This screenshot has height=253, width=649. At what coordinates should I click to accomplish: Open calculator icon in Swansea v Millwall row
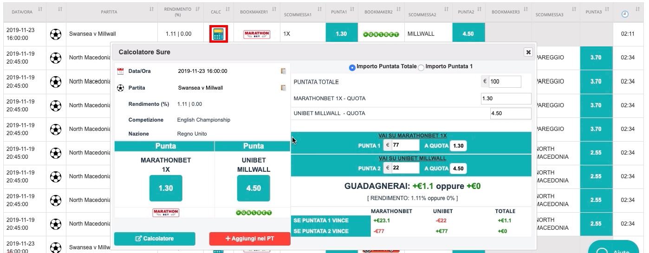point(218,34)
